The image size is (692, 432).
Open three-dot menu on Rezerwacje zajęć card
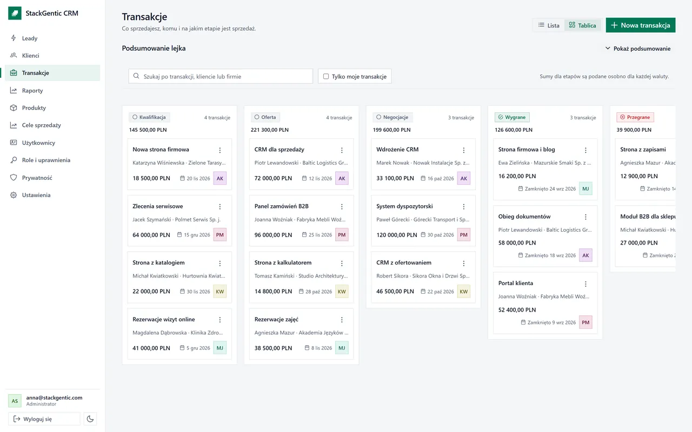click(x=342, y=320)
